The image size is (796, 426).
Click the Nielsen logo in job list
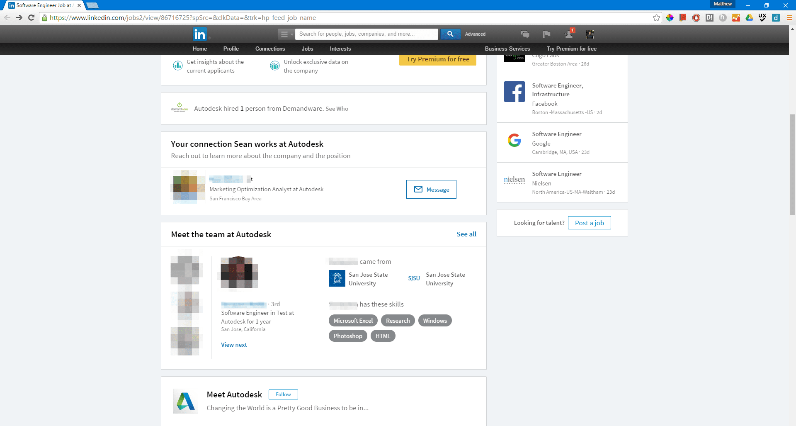pyautogui.click(x=514, y=180)
